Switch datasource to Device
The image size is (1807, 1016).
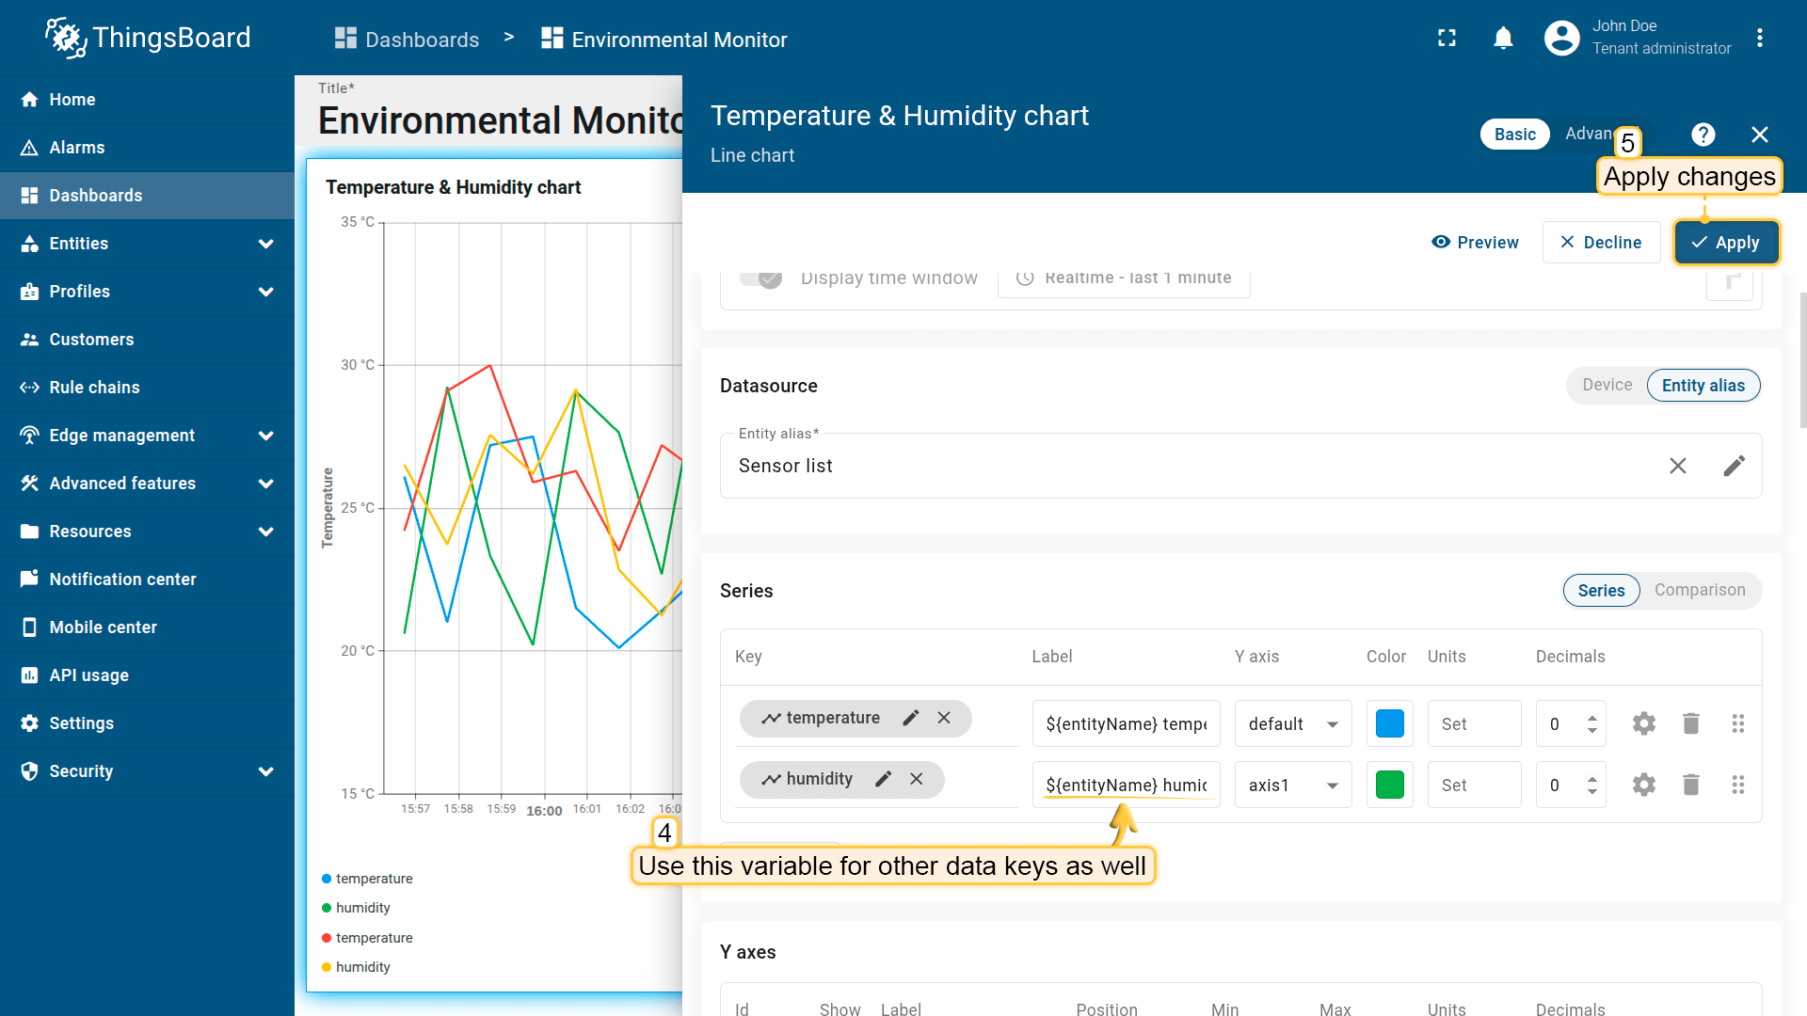(x=1607, y=385)
